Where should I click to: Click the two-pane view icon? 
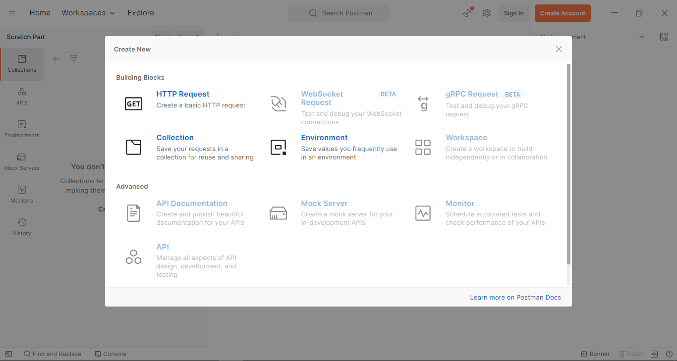tap(654, 354)
